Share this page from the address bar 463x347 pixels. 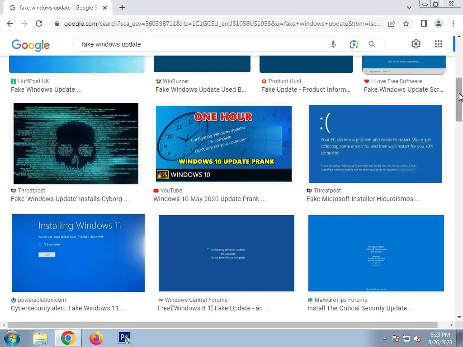coord(392,23)
